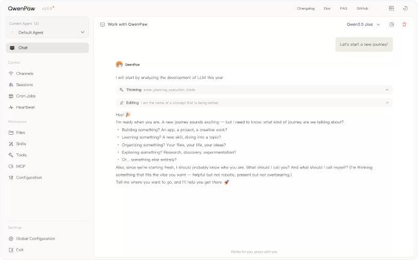Click the Channels wifi icon
This screenshot has height=260, width=418.
[x=11, y=73]
